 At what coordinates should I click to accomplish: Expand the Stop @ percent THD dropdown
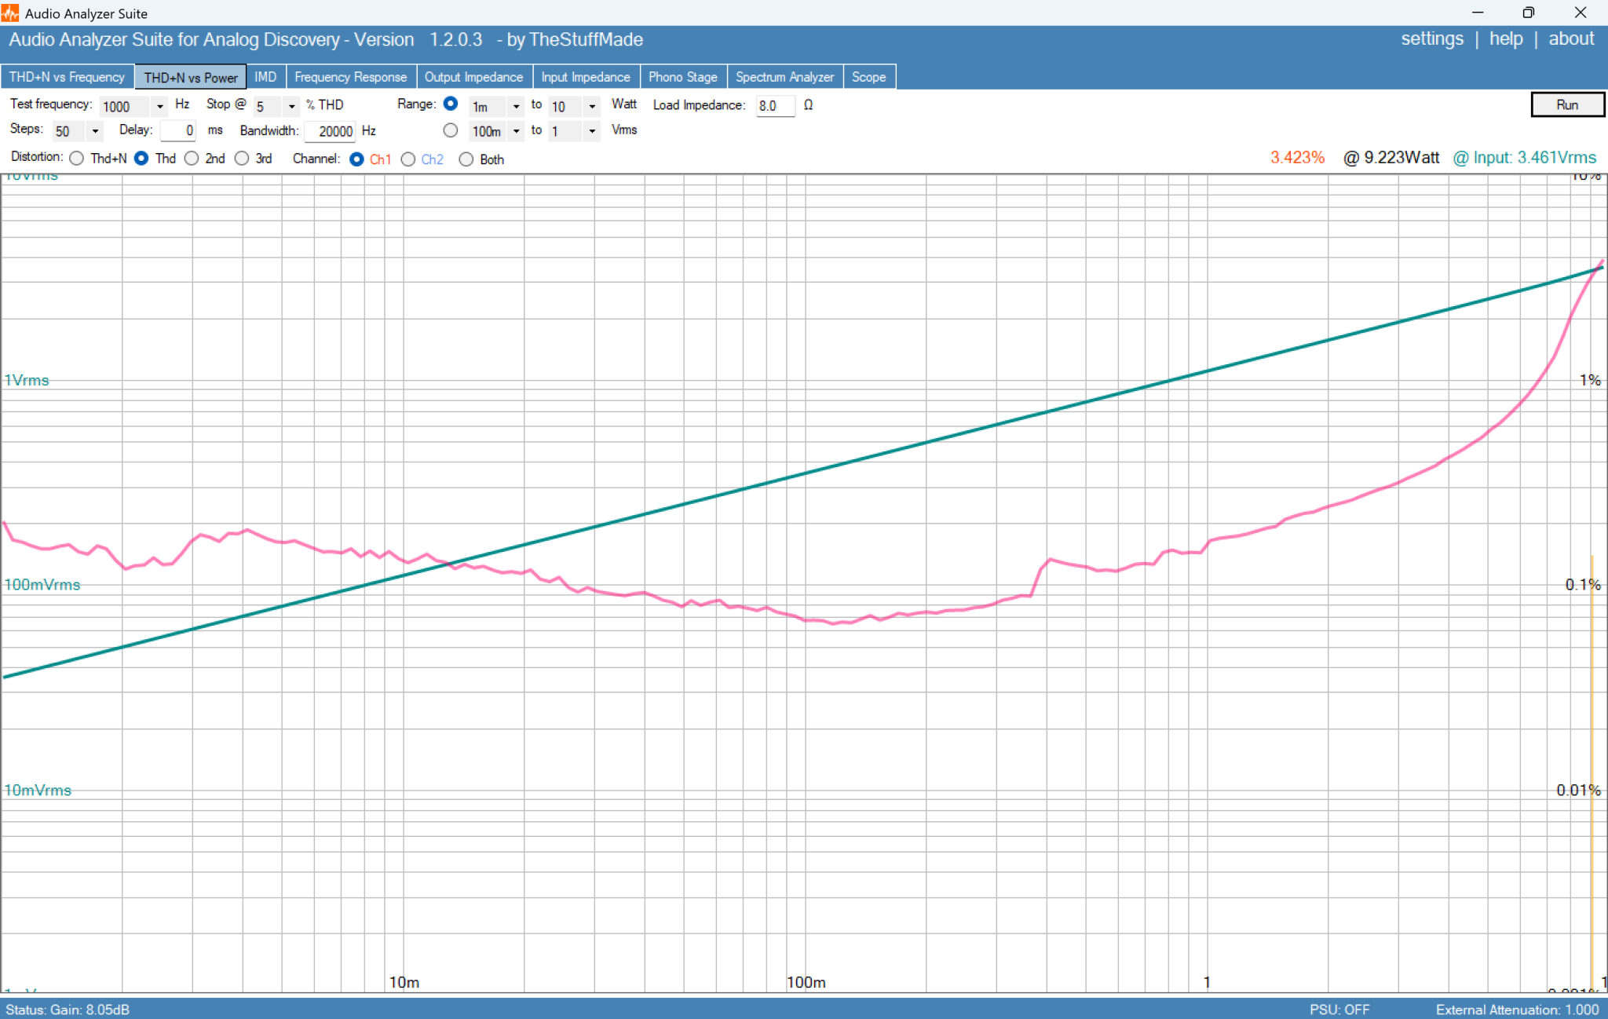pyautogui.click(x=291, y=106)
